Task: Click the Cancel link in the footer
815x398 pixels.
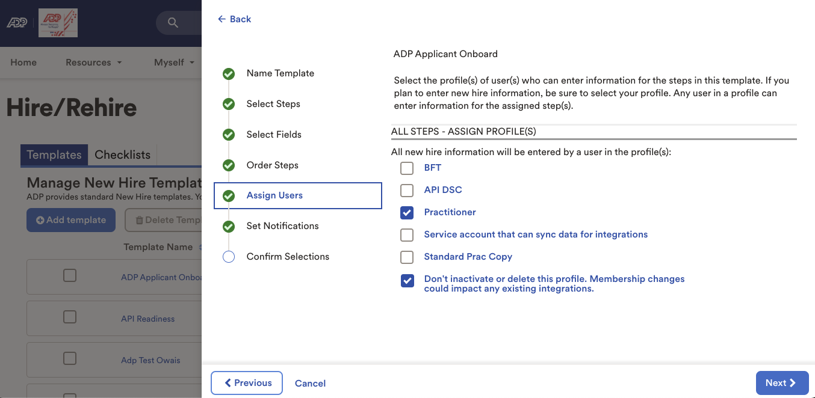Action: [310, 383]
